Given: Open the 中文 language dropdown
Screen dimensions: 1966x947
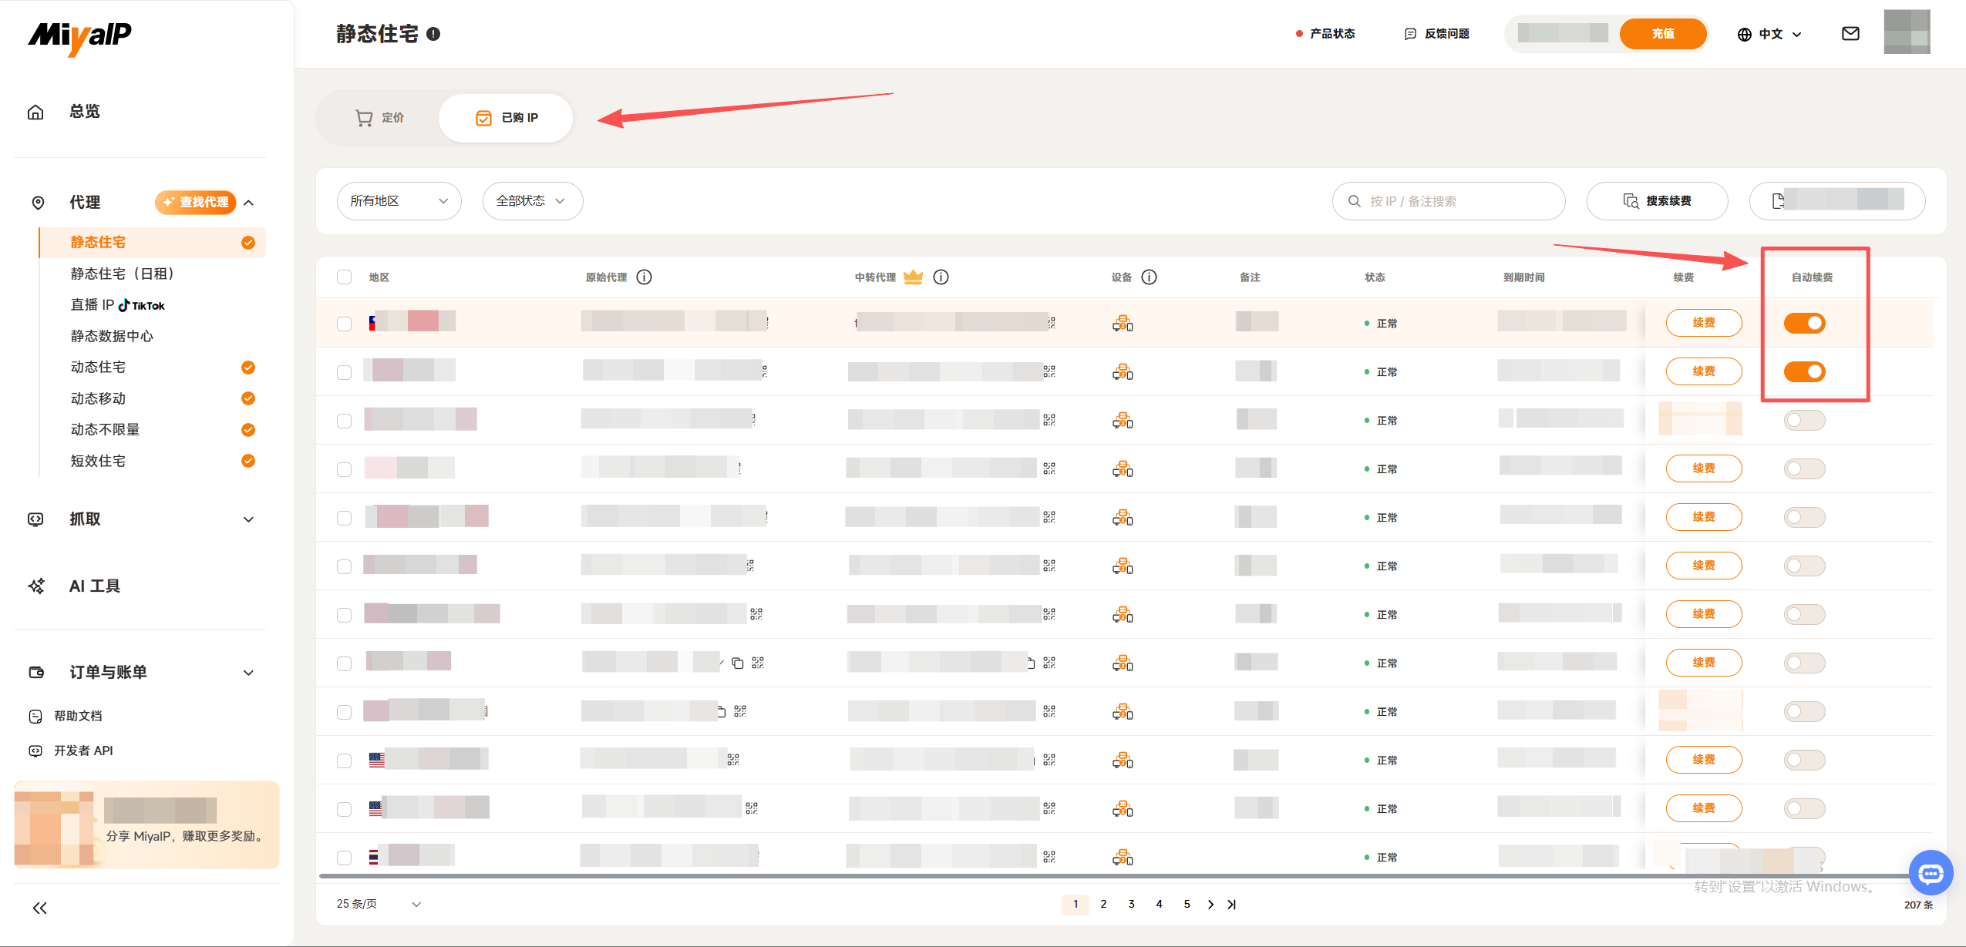Looking at the screenshot, I should pyautogui.click(x=1769, y=34).
